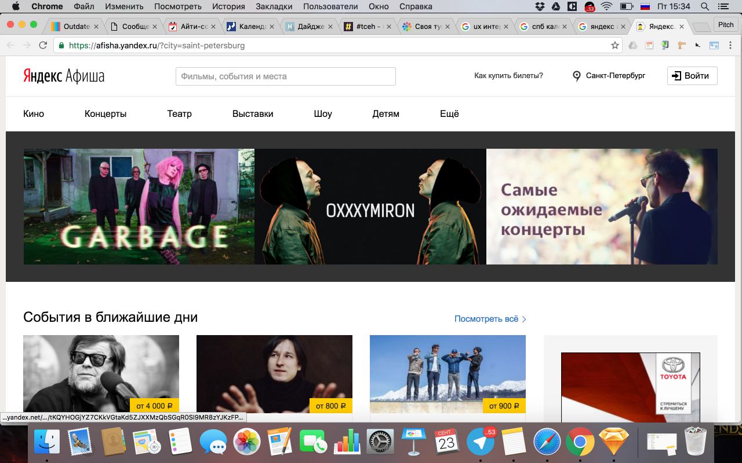Click the battery status icon
The image size is (742, 463).
(x=626, y=6)
